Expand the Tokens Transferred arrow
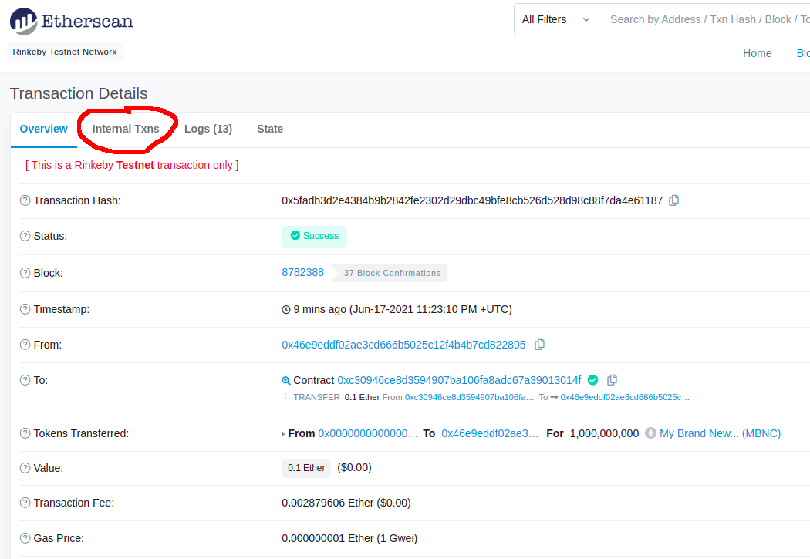The image size is (810, 559). pyautogui.click(x=283, y=433)
